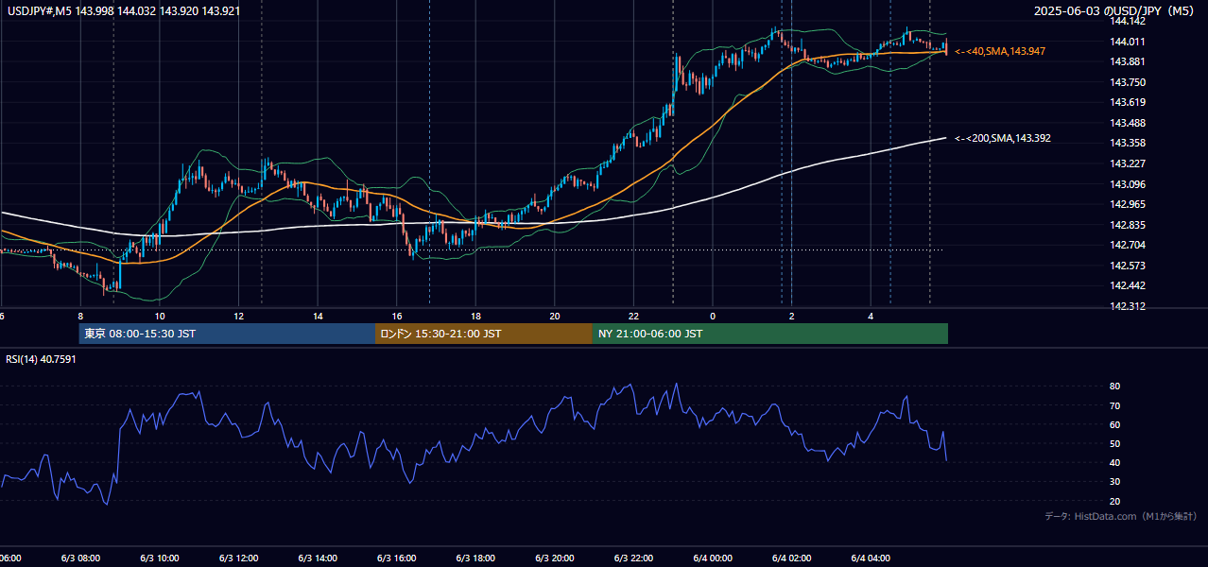The image size is (1208, 567).
Task: Click RSI scale level 40
Action: 1115,462
